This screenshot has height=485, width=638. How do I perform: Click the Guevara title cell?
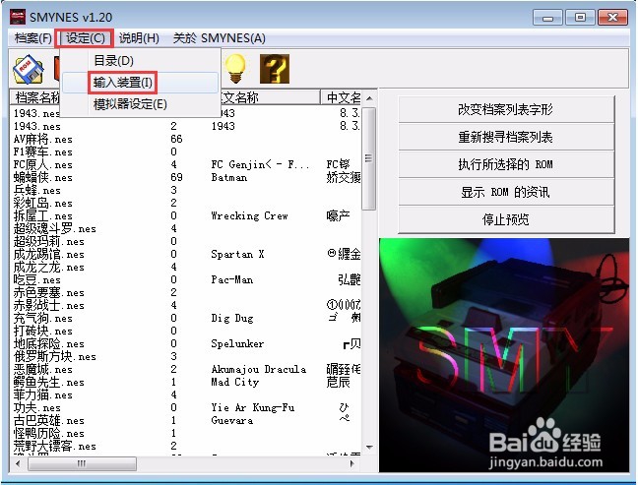tap(232, 420)
